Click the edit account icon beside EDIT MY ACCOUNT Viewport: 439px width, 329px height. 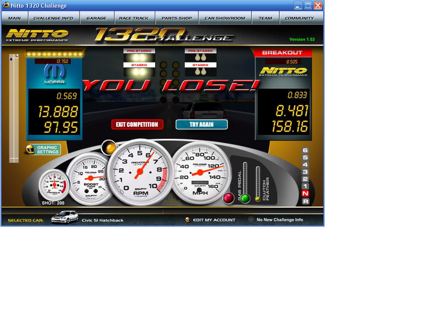[x=188, y=220]
